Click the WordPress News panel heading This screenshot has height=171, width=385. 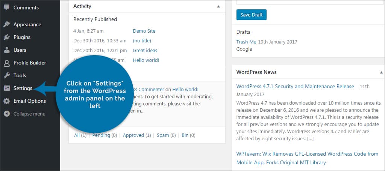(x=256, y=72)
